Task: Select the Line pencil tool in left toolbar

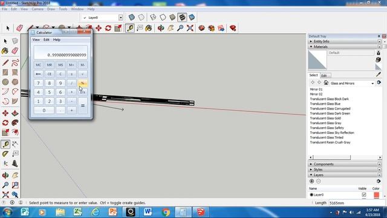Action: pos(5,62)
